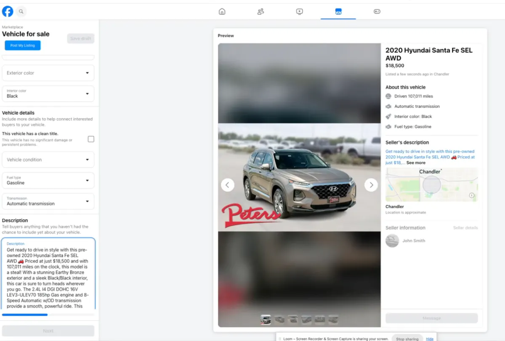Click the John Smith seller name
Screen dimensions: 505x341
[x=414, y=241]
